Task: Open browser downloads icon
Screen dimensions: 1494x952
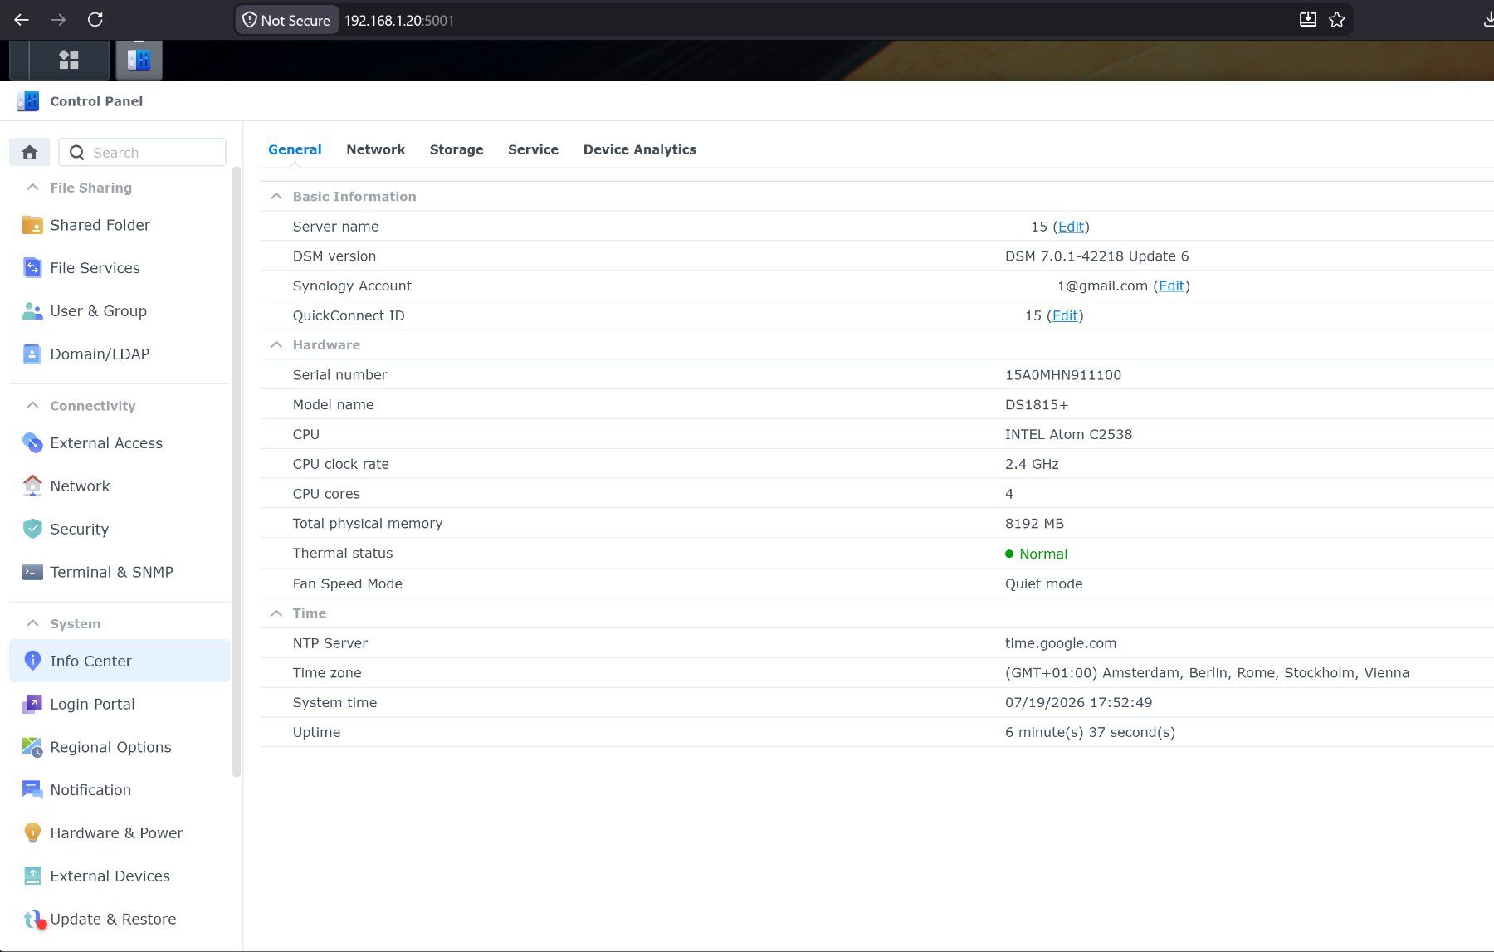Action: [1487, 20]
